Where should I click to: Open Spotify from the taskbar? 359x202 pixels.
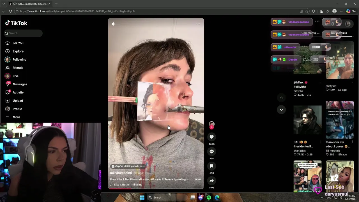tap(209, 198)
